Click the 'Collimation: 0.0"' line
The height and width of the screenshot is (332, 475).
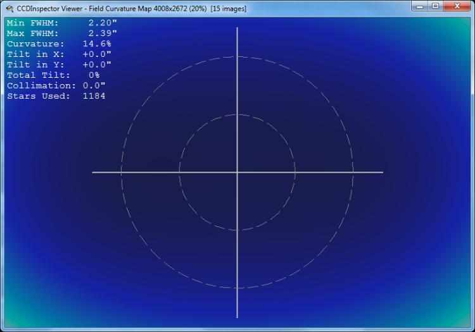[56, 85]
